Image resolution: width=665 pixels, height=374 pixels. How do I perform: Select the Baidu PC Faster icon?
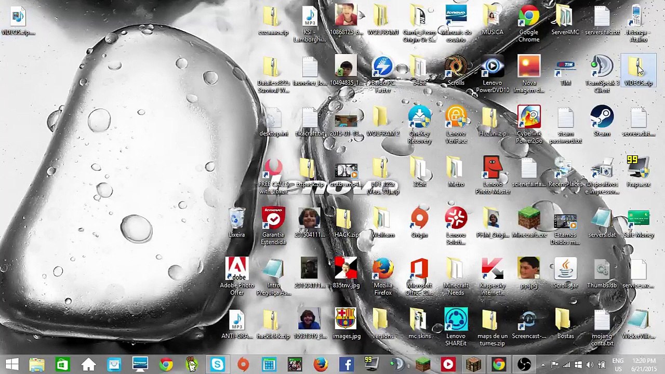[x=383, y=75]
